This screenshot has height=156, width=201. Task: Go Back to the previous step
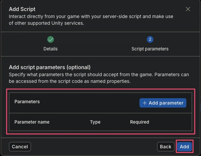pos(166,147)
